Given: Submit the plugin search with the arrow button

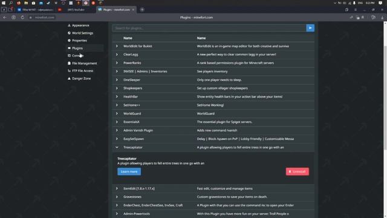Looking at the screenshot, I should (310, 28).
